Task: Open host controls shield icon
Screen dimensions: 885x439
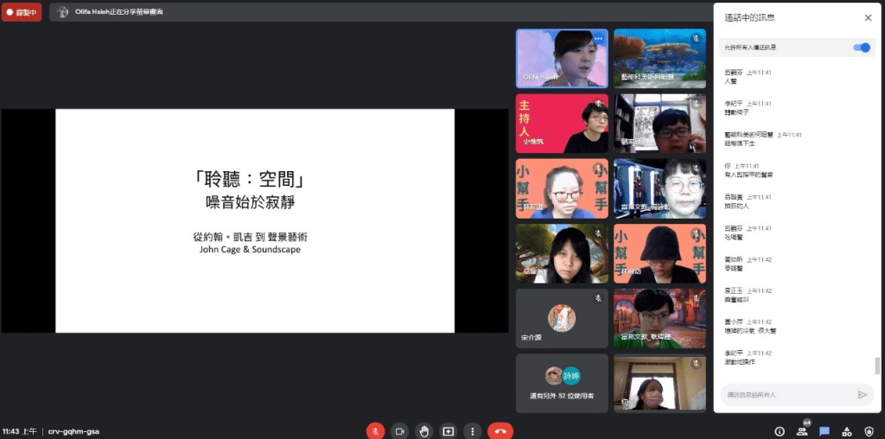Action: [x=869, y=430]
